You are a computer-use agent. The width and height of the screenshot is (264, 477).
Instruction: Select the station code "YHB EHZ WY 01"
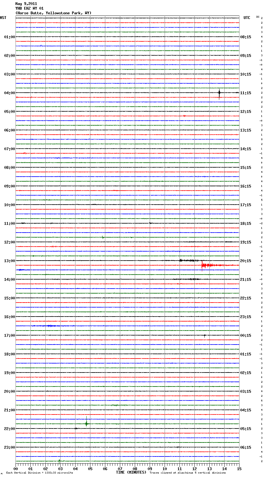tap(30, 8)
